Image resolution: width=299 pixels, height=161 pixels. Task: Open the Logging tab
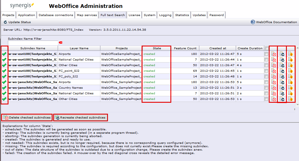(165, 15)
